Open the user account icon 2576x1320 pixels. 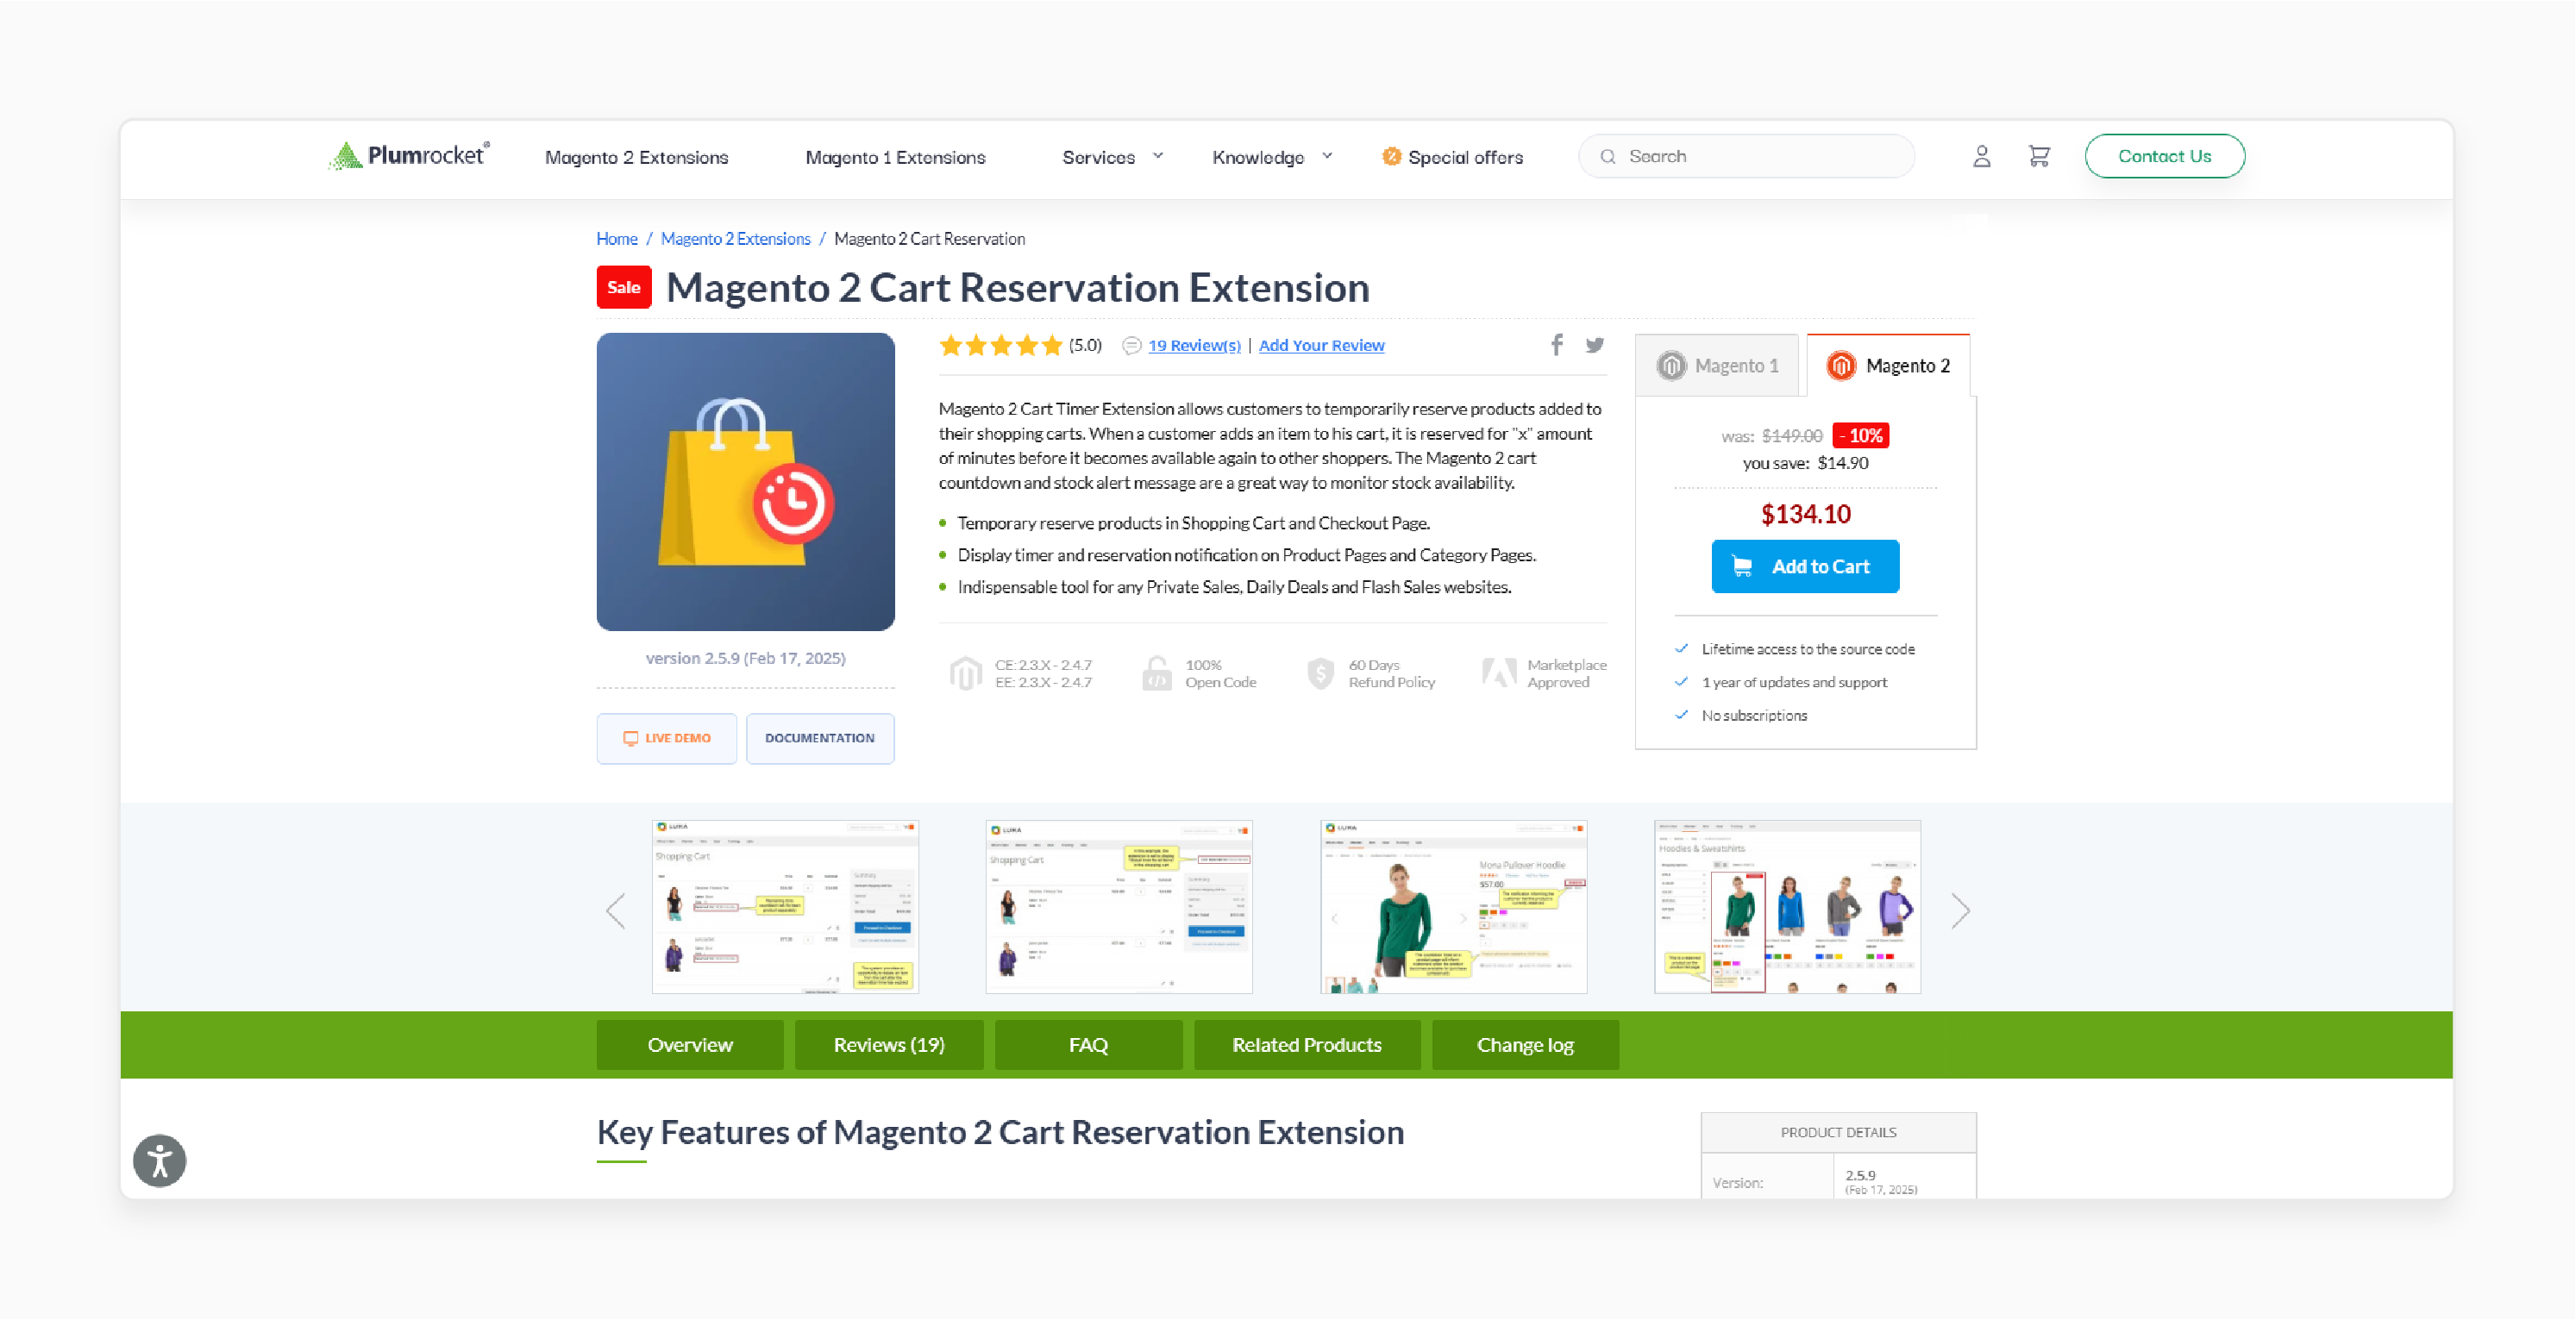pos(1981,157)
